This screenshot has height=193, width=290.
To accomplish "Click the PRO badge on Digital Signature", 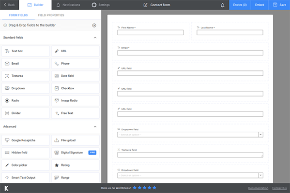I will (x=92, y=152).
